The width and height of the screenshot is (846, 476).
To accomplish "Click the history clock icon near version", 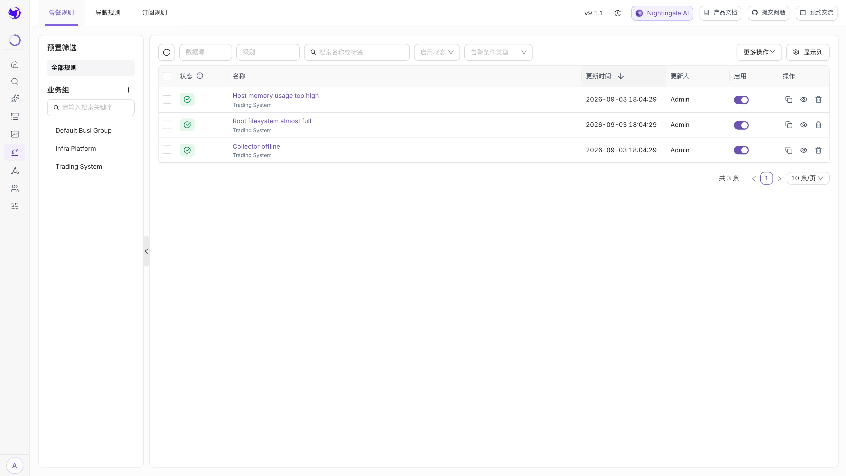I will coord(618,13).
